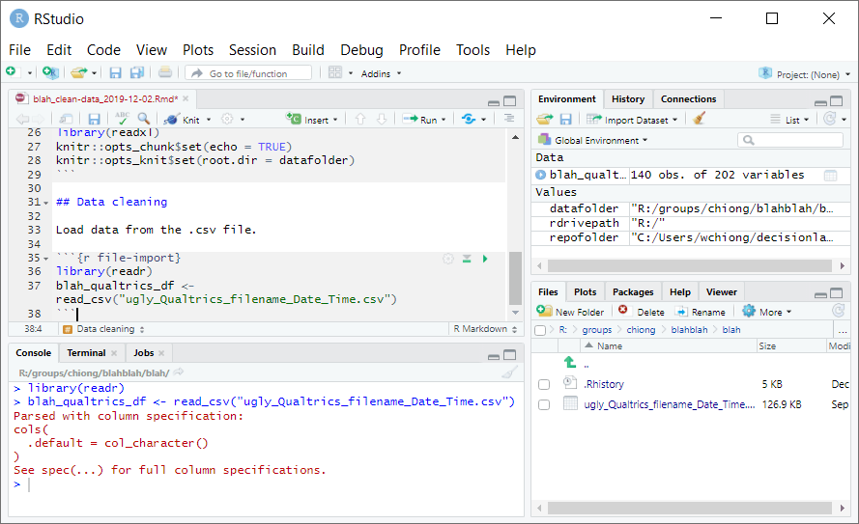Click the main toolbar Save icon
The image size is (859, 524).
(115, 72)
